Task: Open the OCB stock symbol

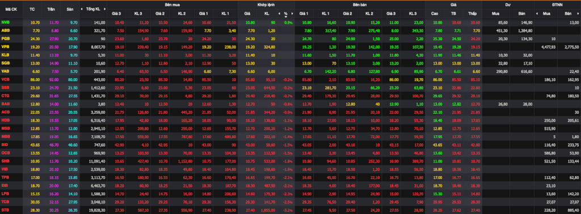Action: (6, 153)
